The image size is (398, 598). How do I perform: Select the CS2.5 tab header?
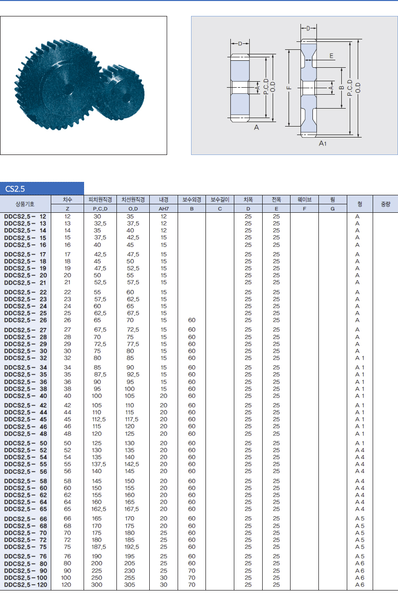pos(42,189)
